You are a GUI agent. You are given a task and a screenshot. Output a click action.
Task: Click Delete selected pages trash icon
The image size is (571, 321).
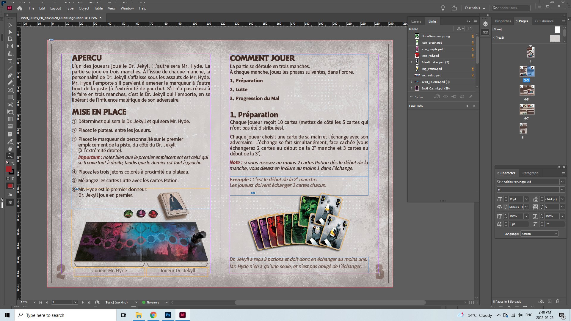click(558, 301)
